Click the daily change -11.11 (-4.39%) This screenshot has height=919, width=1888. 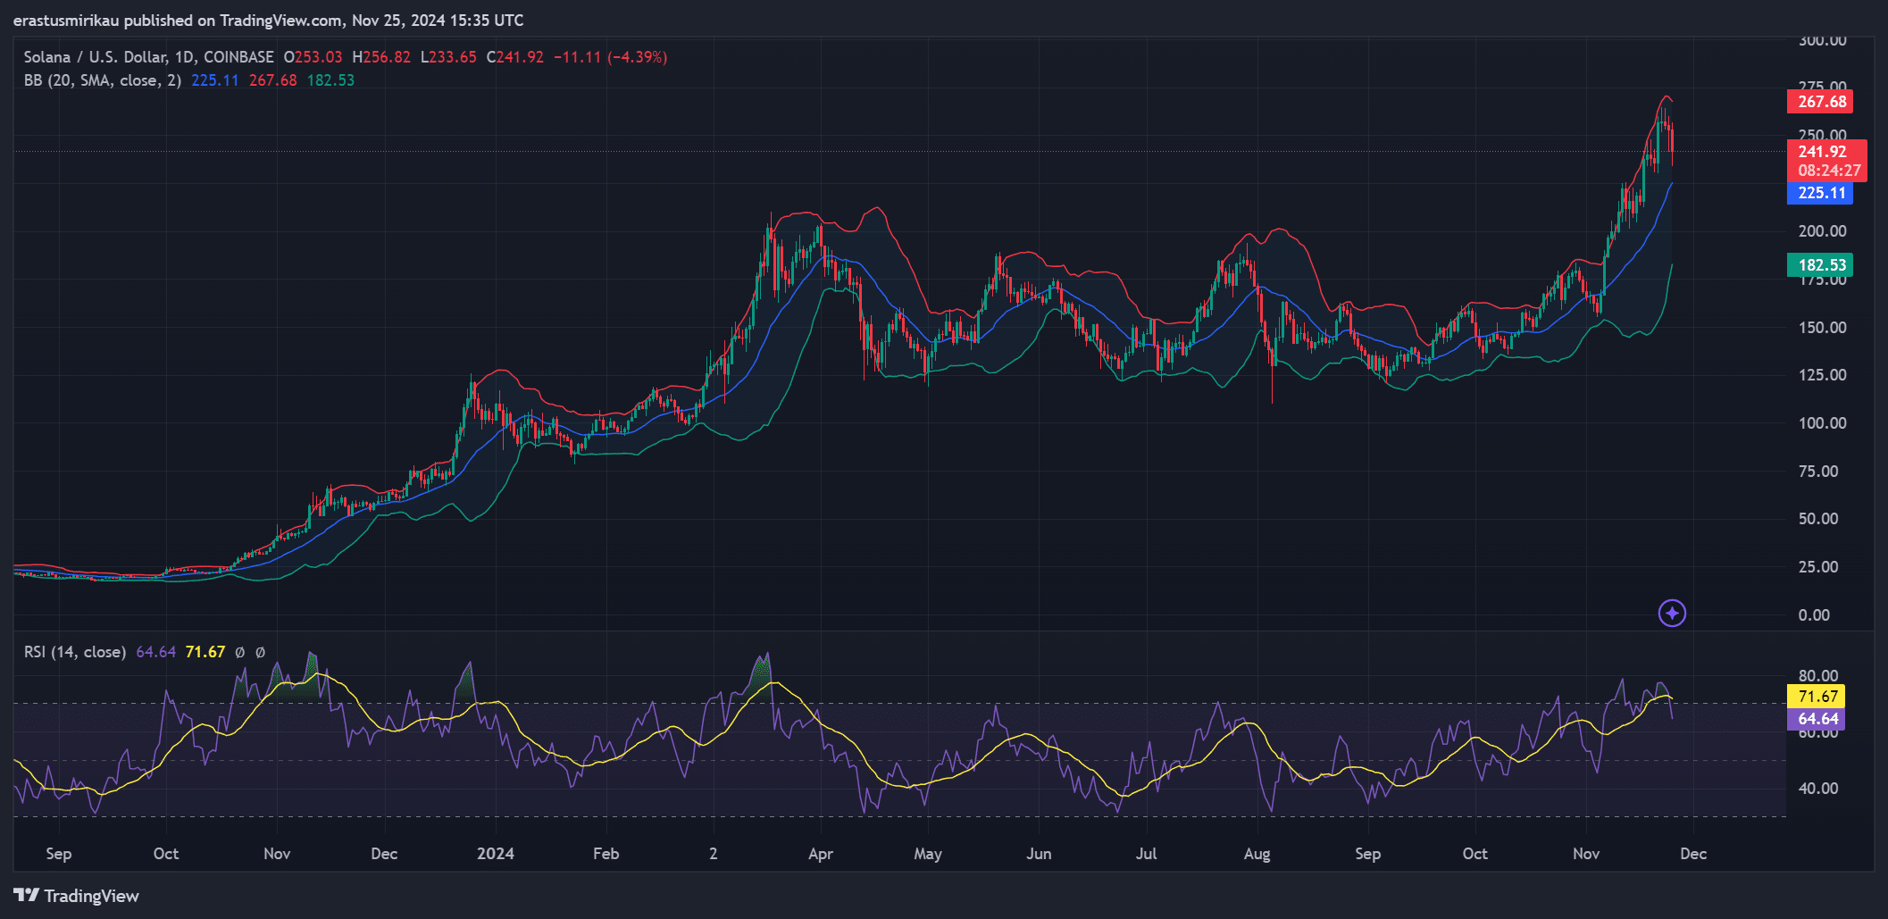(610, 57)
